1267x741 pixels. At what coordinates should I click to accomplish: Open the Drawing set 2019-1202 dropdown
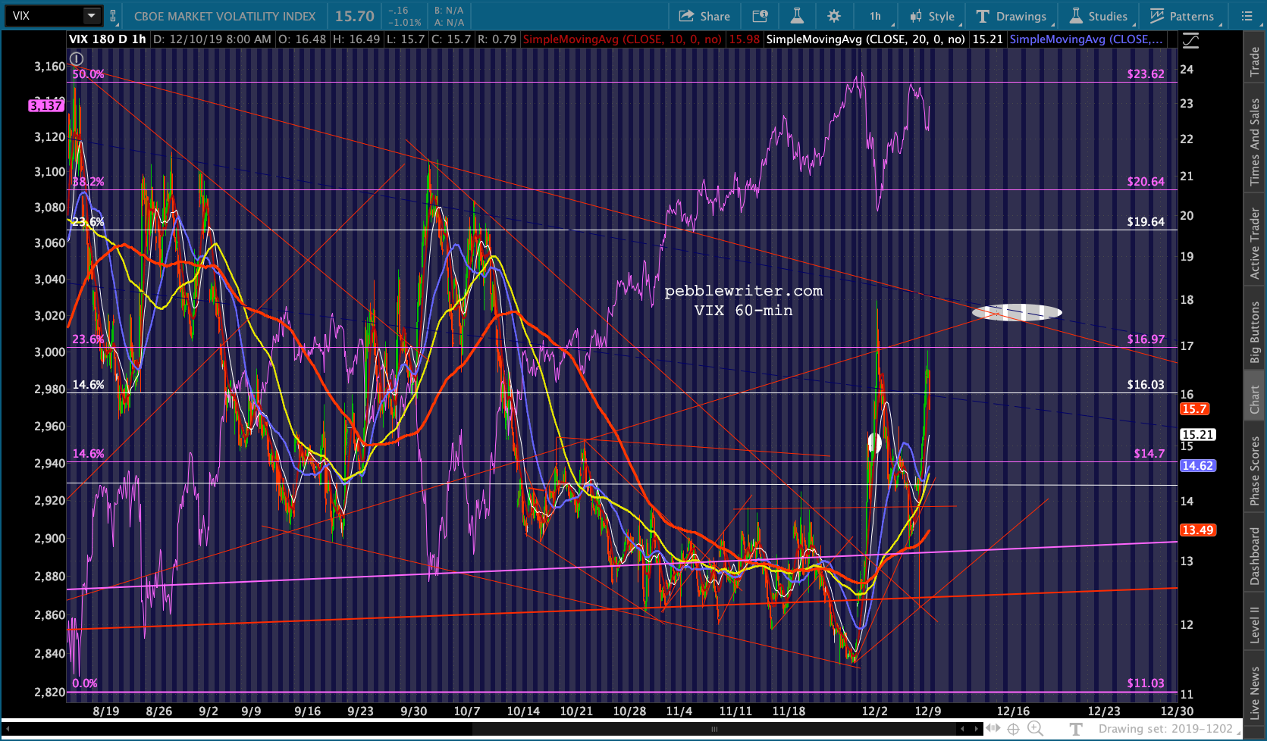[x=1168, y=729]
